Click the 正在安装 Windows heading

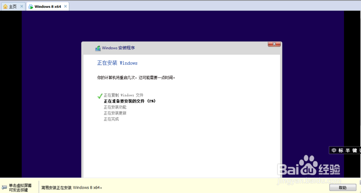click(117, 63)
